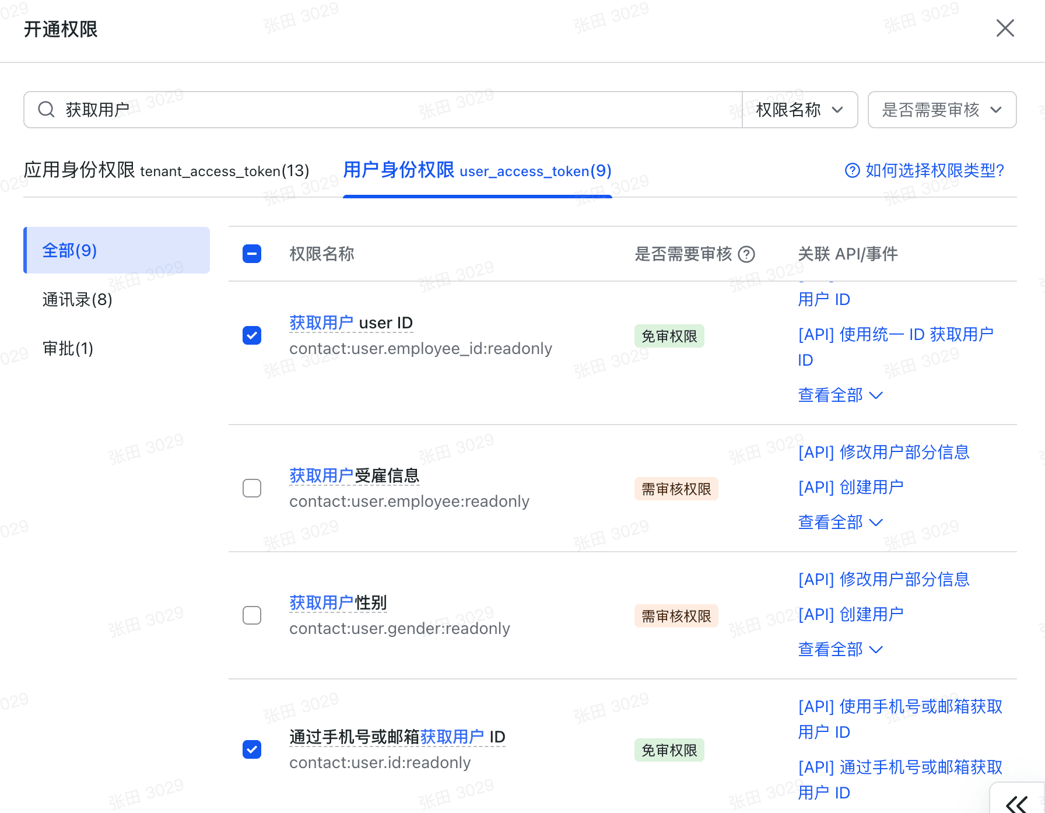This screenshot has width=1045, height=813.
Task: Expand 查看全部 for 获取用户受雇信息 row
Action: [840, 523]
